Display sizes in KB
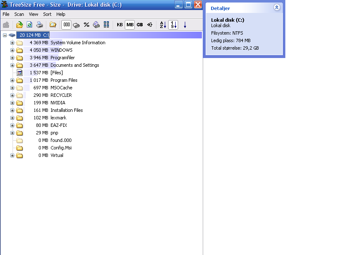Image resolution: width=350 pixels, height=255 pixels. (x=120, y=25)
